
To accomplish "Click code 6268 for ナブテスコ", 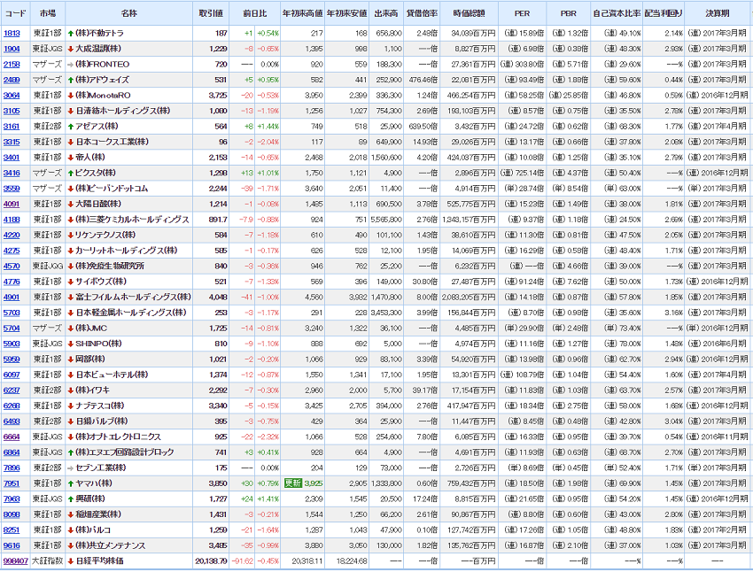I will pyautogui.click(x=12, y=406).
